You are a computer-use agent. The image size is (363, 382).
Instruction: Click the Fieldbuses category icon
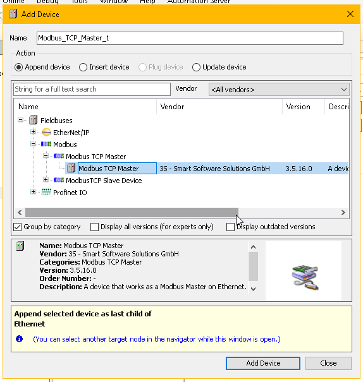[x=33, y=120]
